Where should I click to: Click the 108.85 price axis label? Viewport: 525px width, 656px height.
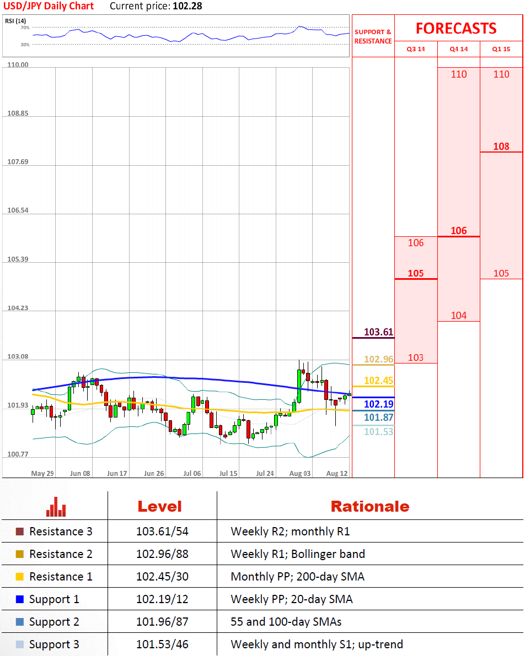tap(18, 113)
